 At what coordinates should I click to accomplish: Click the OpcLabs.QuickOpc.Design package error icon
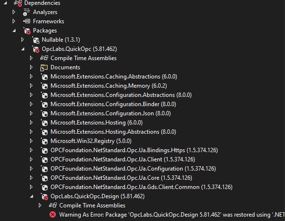[x=45, y=196]
